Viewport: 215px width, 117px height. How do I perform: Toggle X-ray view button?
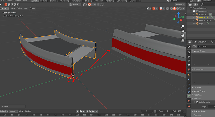coord(168,8)
